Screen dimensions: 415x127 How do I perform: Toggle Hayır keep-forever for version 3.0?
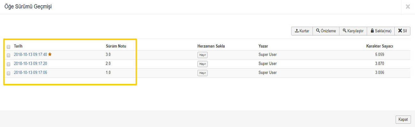[x=202, y=55]
